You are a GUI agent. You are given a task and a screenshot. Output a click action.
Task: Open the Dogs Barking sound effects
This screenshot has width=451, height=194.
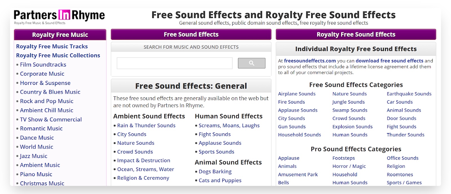(215, 171)
